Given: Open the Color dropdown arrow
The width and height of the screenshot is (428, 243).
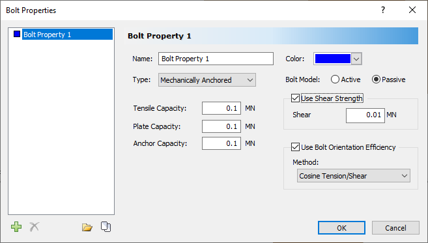Looking at the screenshot, I should [x=356, y=59].
